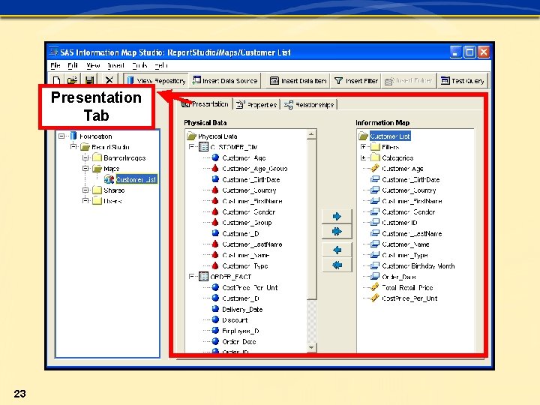Open the File menu
Viewport: 540px width, 405px height.
point(55,65)
